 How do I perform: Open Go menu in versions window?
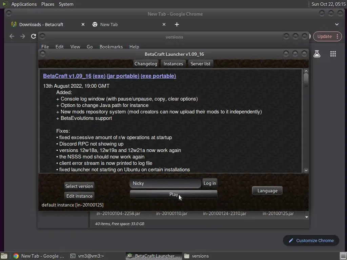tap(89, 47)
